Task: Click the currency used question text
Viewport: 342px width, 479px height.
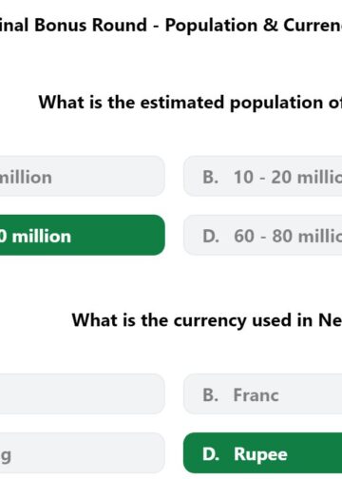Action: (x=207, y=320)
